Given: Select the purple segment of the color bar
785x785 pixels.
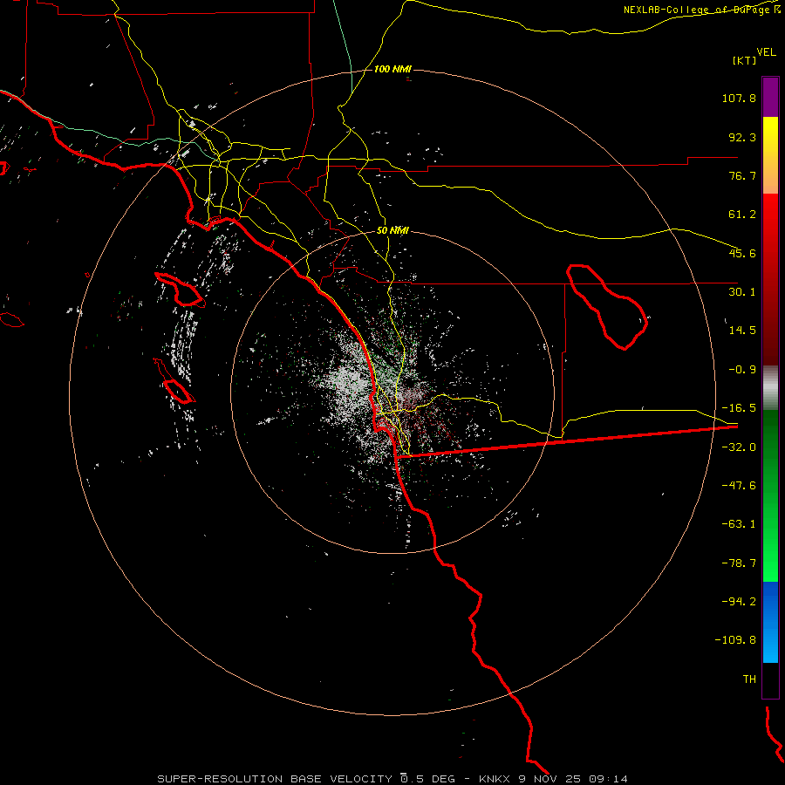Looking at the screenshot, I should coord(770,97).
